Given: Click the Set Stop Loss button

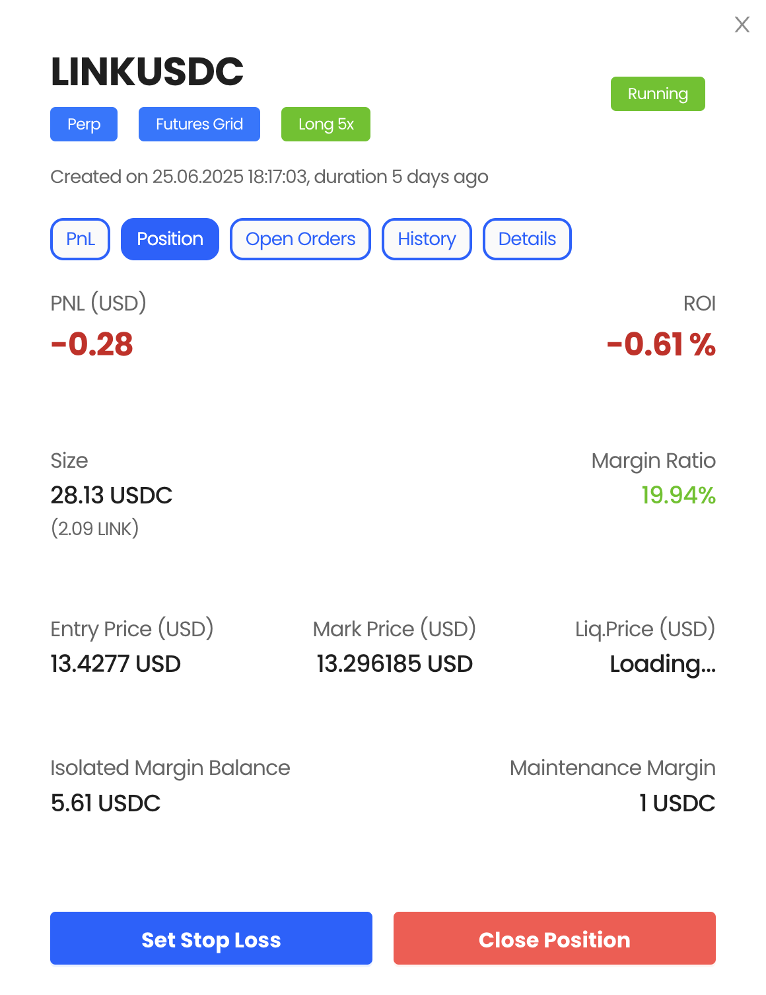Looking at the screenshot, I should click(x=211, y=938).
